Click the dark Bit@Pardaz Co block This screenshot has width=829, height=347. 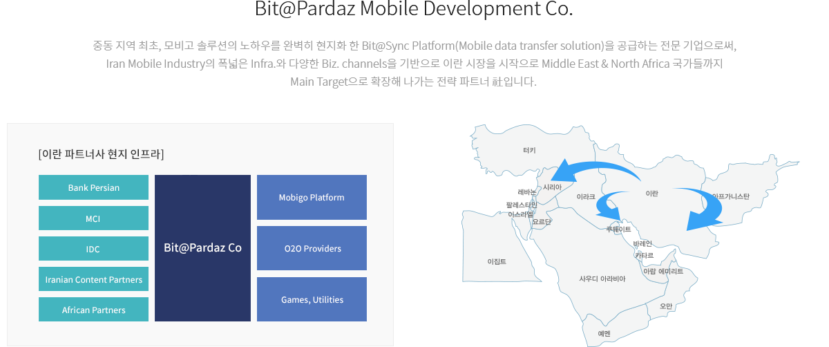point(202,248)
